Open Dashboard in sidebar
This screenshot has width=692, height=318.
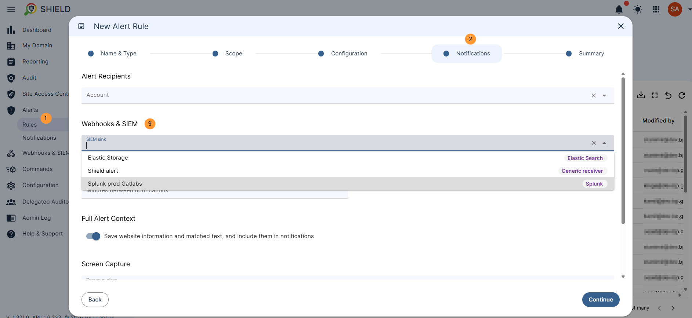click(x=37, y=30)
